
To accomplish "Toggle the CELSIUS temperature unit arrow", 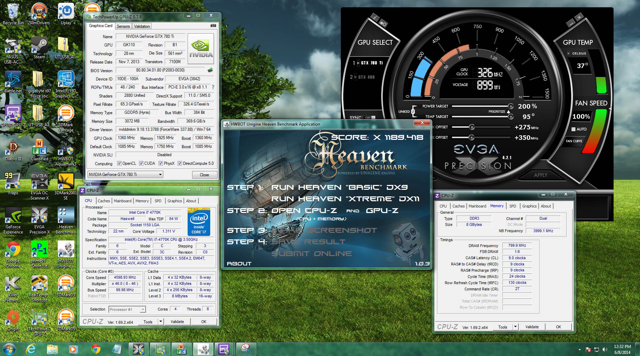I will (x=569, y=53).
